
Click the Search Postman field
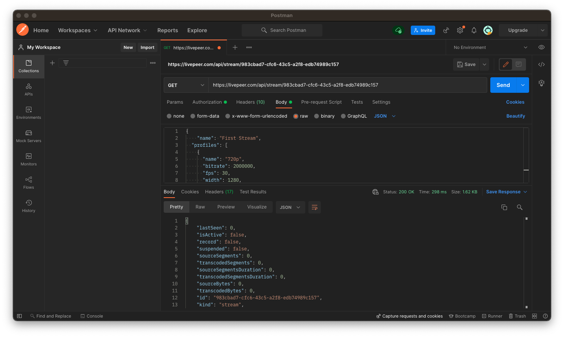click(282, 30)
